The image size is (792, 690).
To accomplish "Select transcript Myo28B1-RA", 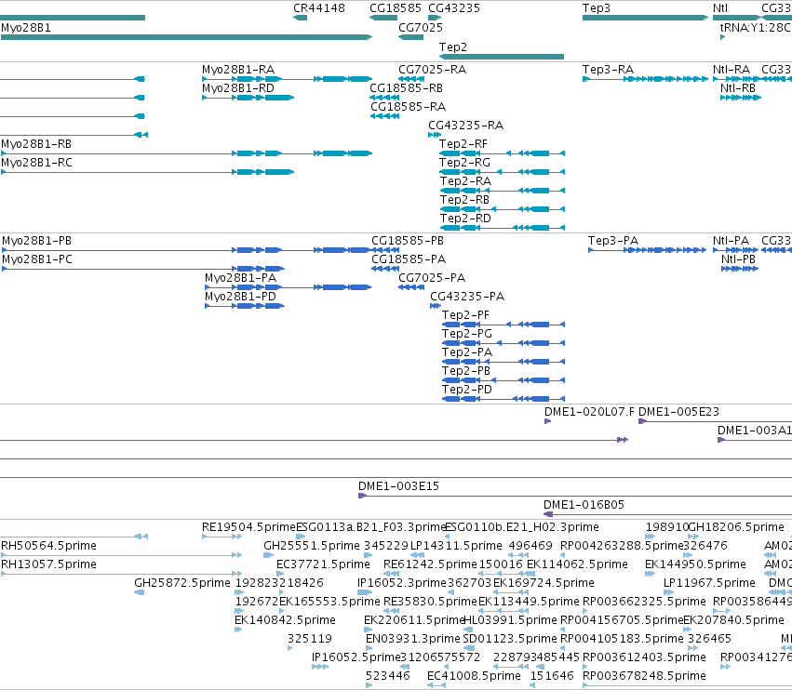I will coord(287,79).
